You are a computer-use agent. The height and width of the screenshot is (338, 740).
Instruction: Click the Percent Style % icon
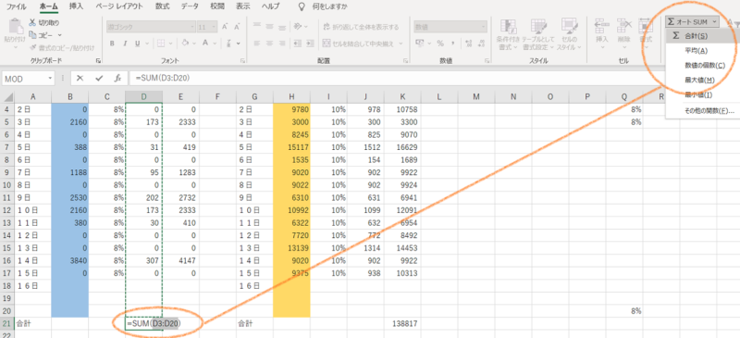point(440,43)
